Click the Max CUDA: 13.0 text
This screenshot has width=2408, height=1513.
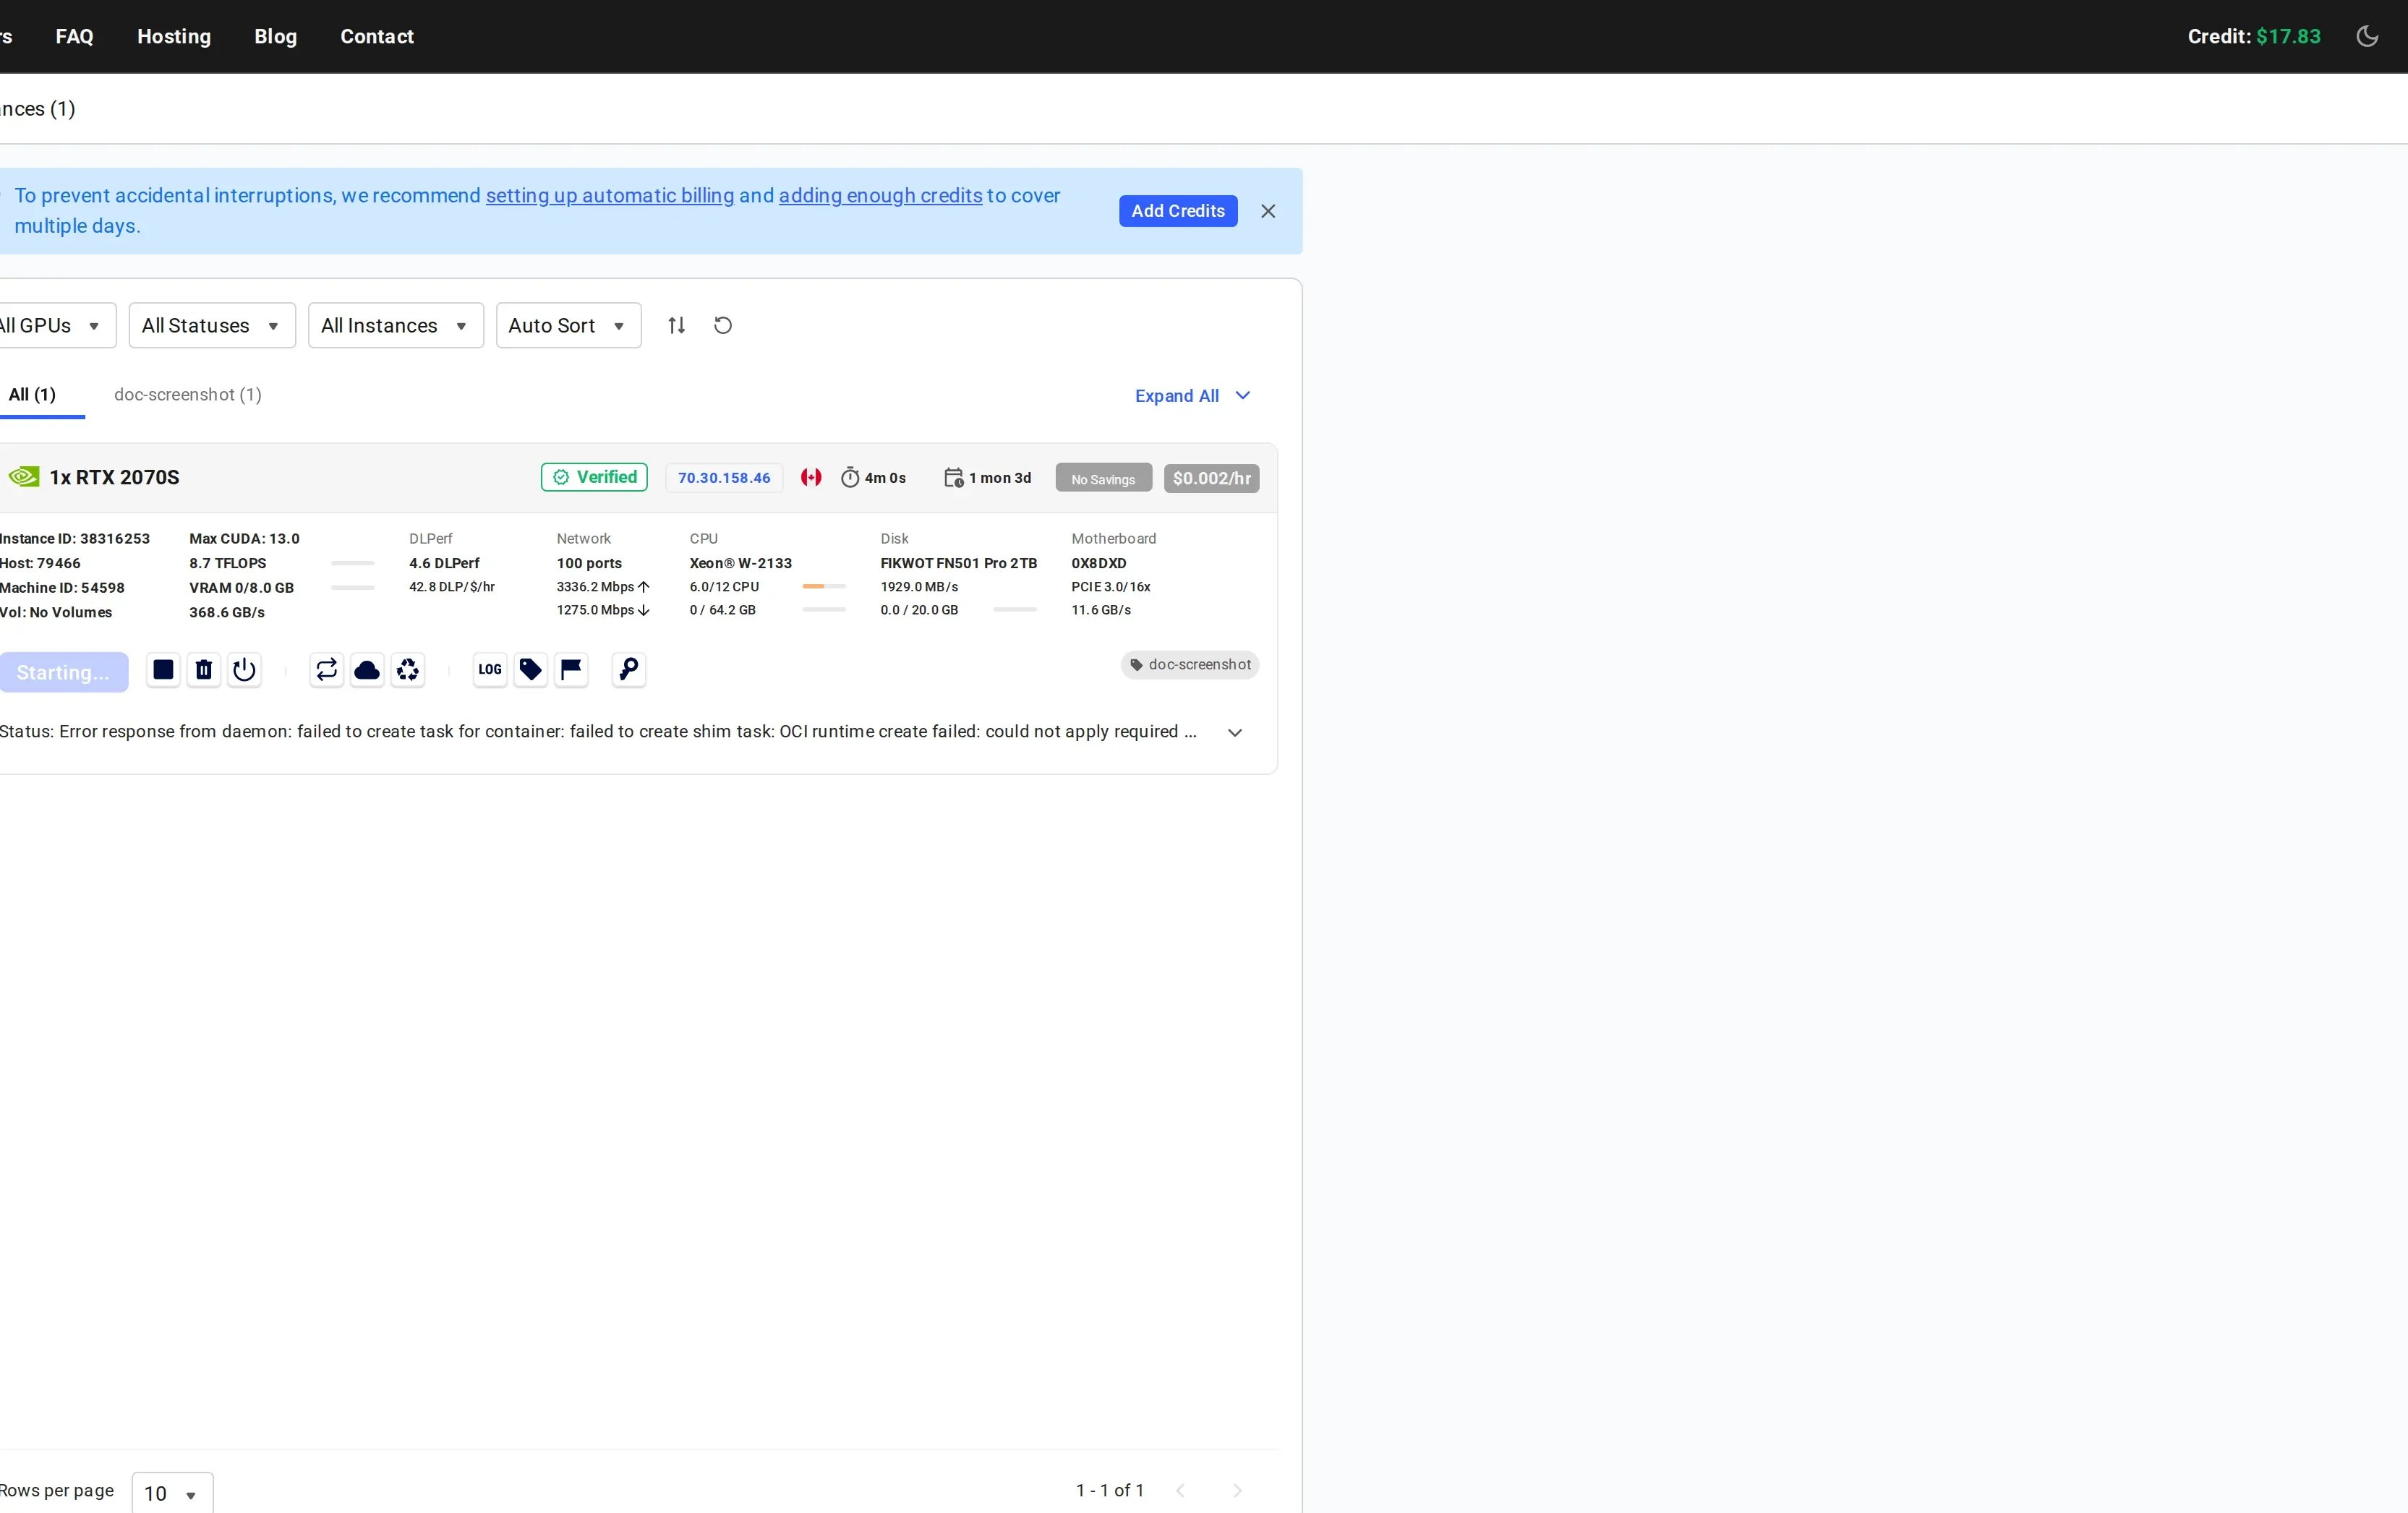(x=244, y=538)
